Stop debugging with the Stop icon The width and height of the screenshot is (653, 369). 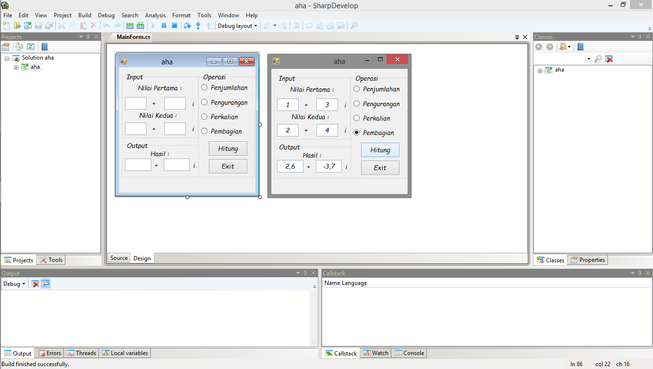click(x=174, y=25)
